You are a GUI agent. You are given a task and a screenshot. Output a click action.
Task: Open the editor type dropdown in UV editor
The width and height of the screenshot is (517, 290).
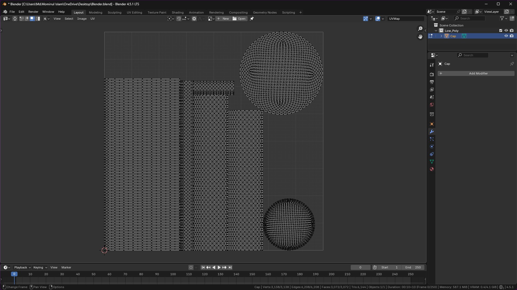[x=7, y=19]
